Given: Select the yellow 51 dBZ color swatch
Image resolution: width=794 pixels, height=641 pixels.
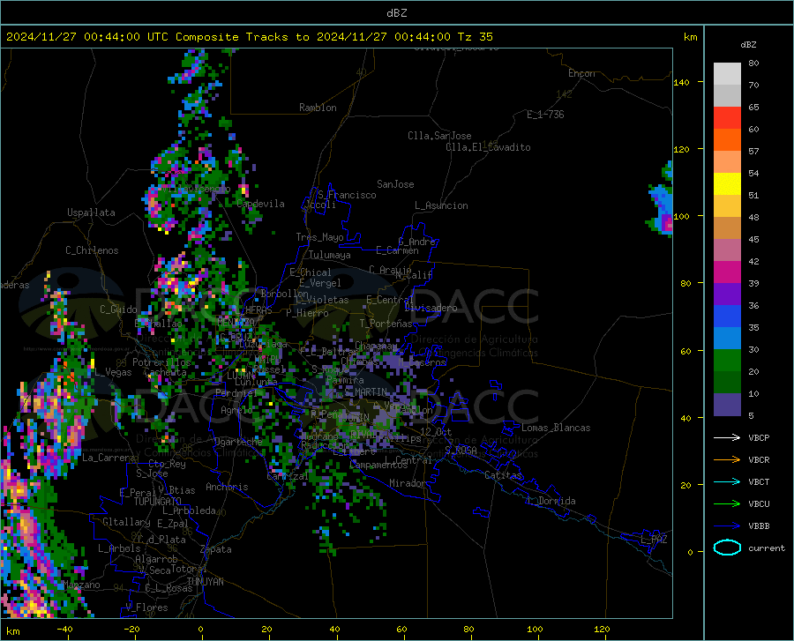Looking at the screenshot, I should click(x=727, y=184).
